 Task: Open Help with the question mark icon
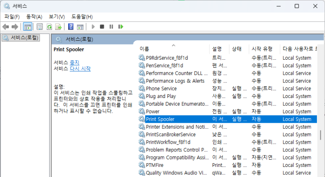click(71, 26)
